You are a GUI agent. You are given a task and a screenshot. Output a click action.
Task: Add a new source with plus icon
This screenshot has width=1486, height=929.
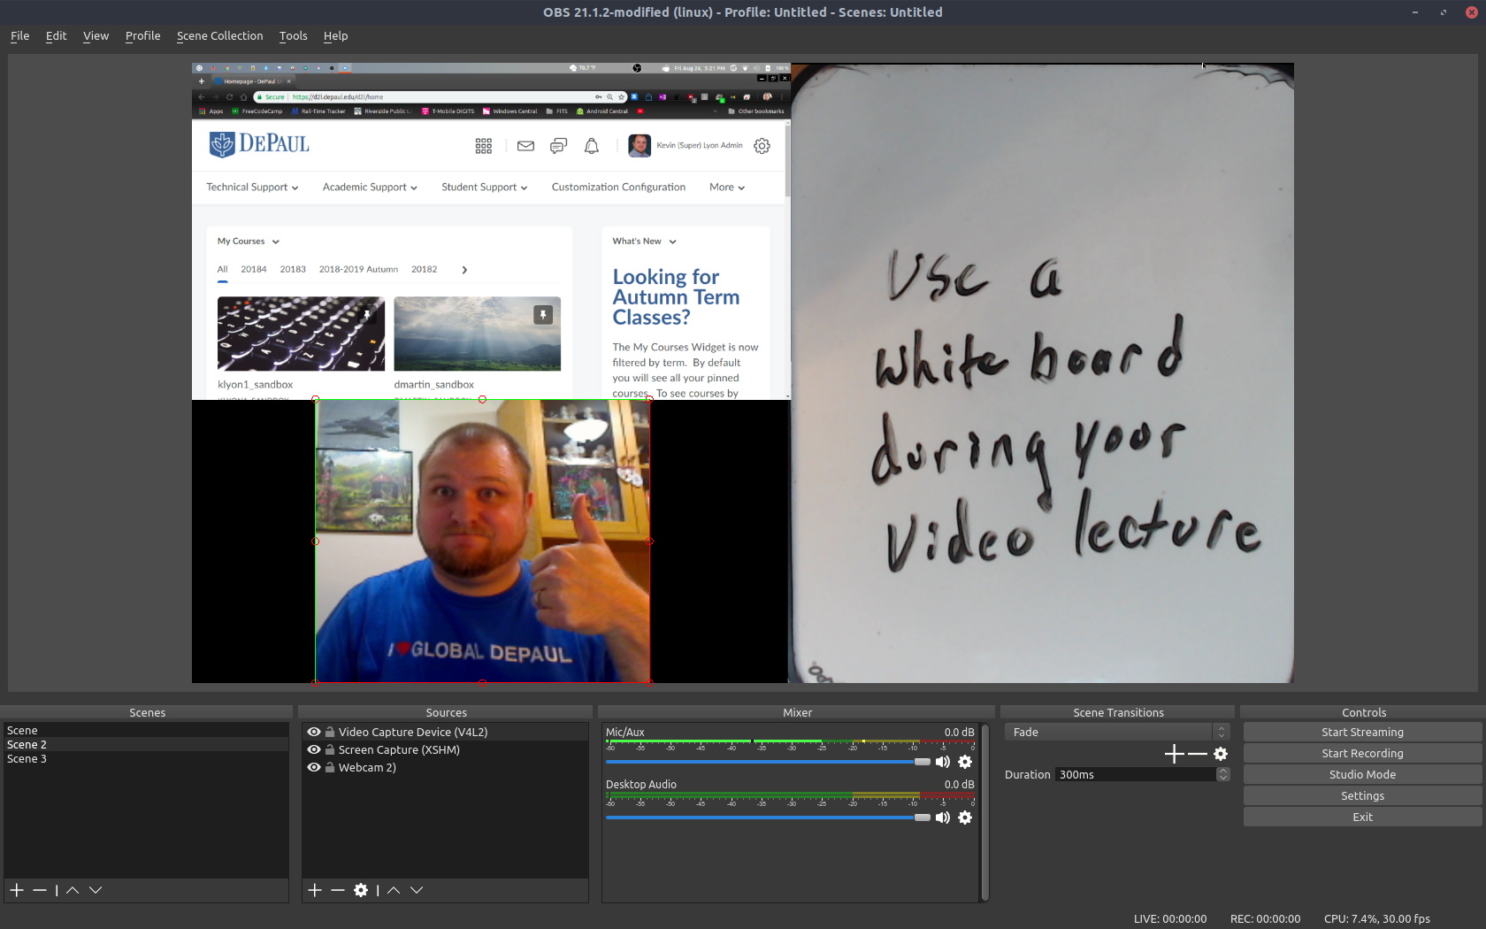[x=315, y=890]
